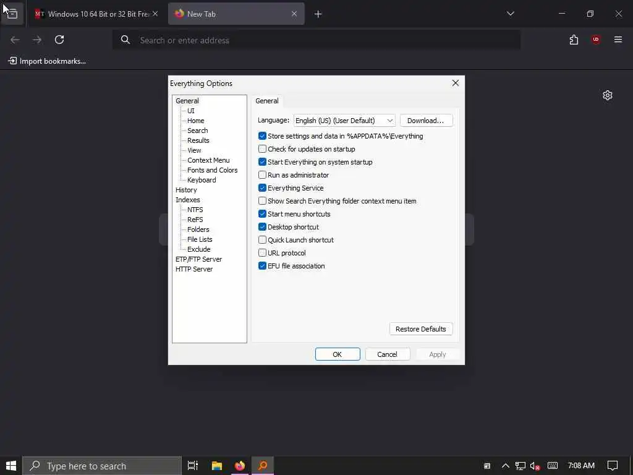Screen dimensions: 633x475
Task: Click the Everything search taskbar icon
Action: click(x=263, y=466)
